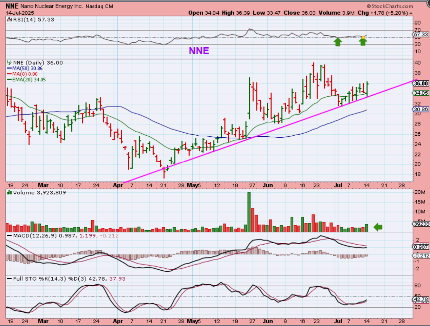This screenshot has height=326, width=430.
Task: Click the bar icon before the Volume 3,923,809 label
Action: coord(9,192)
